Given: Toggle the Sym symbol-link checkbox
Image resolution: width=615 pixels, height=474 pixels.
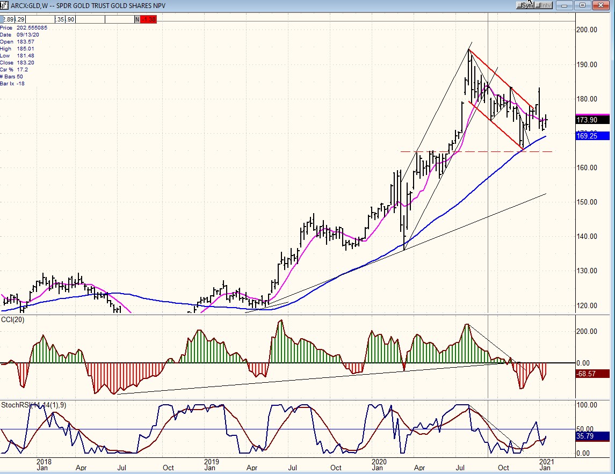Looking at the screenshot, I should pos(520,5).
